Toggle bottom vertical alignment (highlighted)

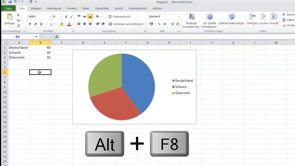tap(90, 17)
